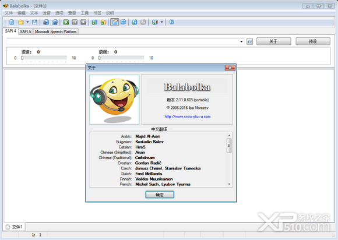
Task: Click the 语调 pitch slider track
Action: point(121,58)
